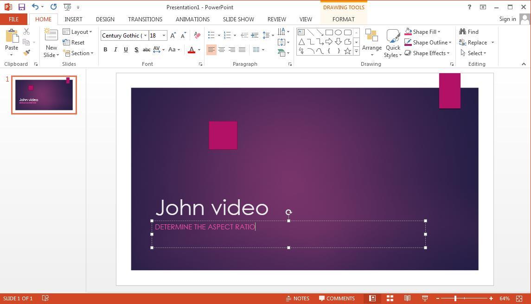Image resolution: width=531 pixels, height=304 pixels.
Task: Center align the paragraph text
Action: point(222,50)
